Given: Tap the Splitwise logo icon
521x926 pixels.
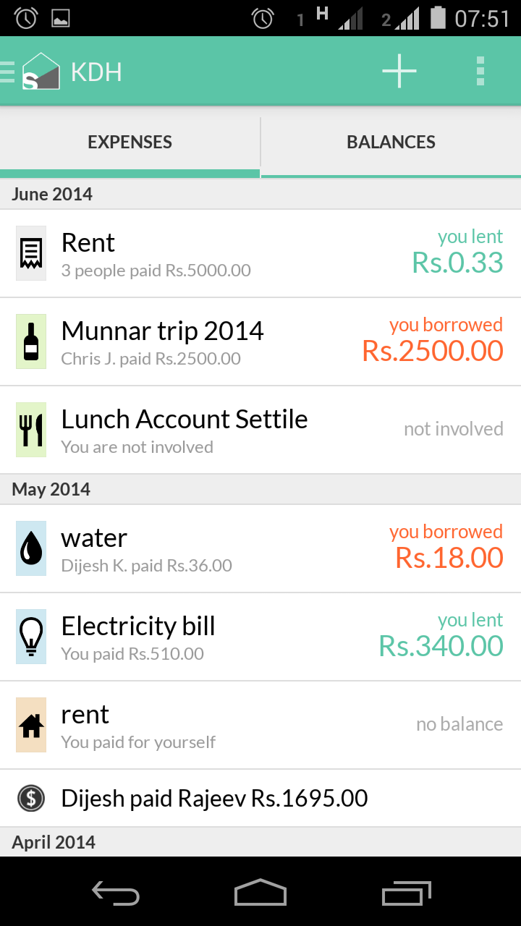Looking at the screenshot, I should (x=41, y=72).
